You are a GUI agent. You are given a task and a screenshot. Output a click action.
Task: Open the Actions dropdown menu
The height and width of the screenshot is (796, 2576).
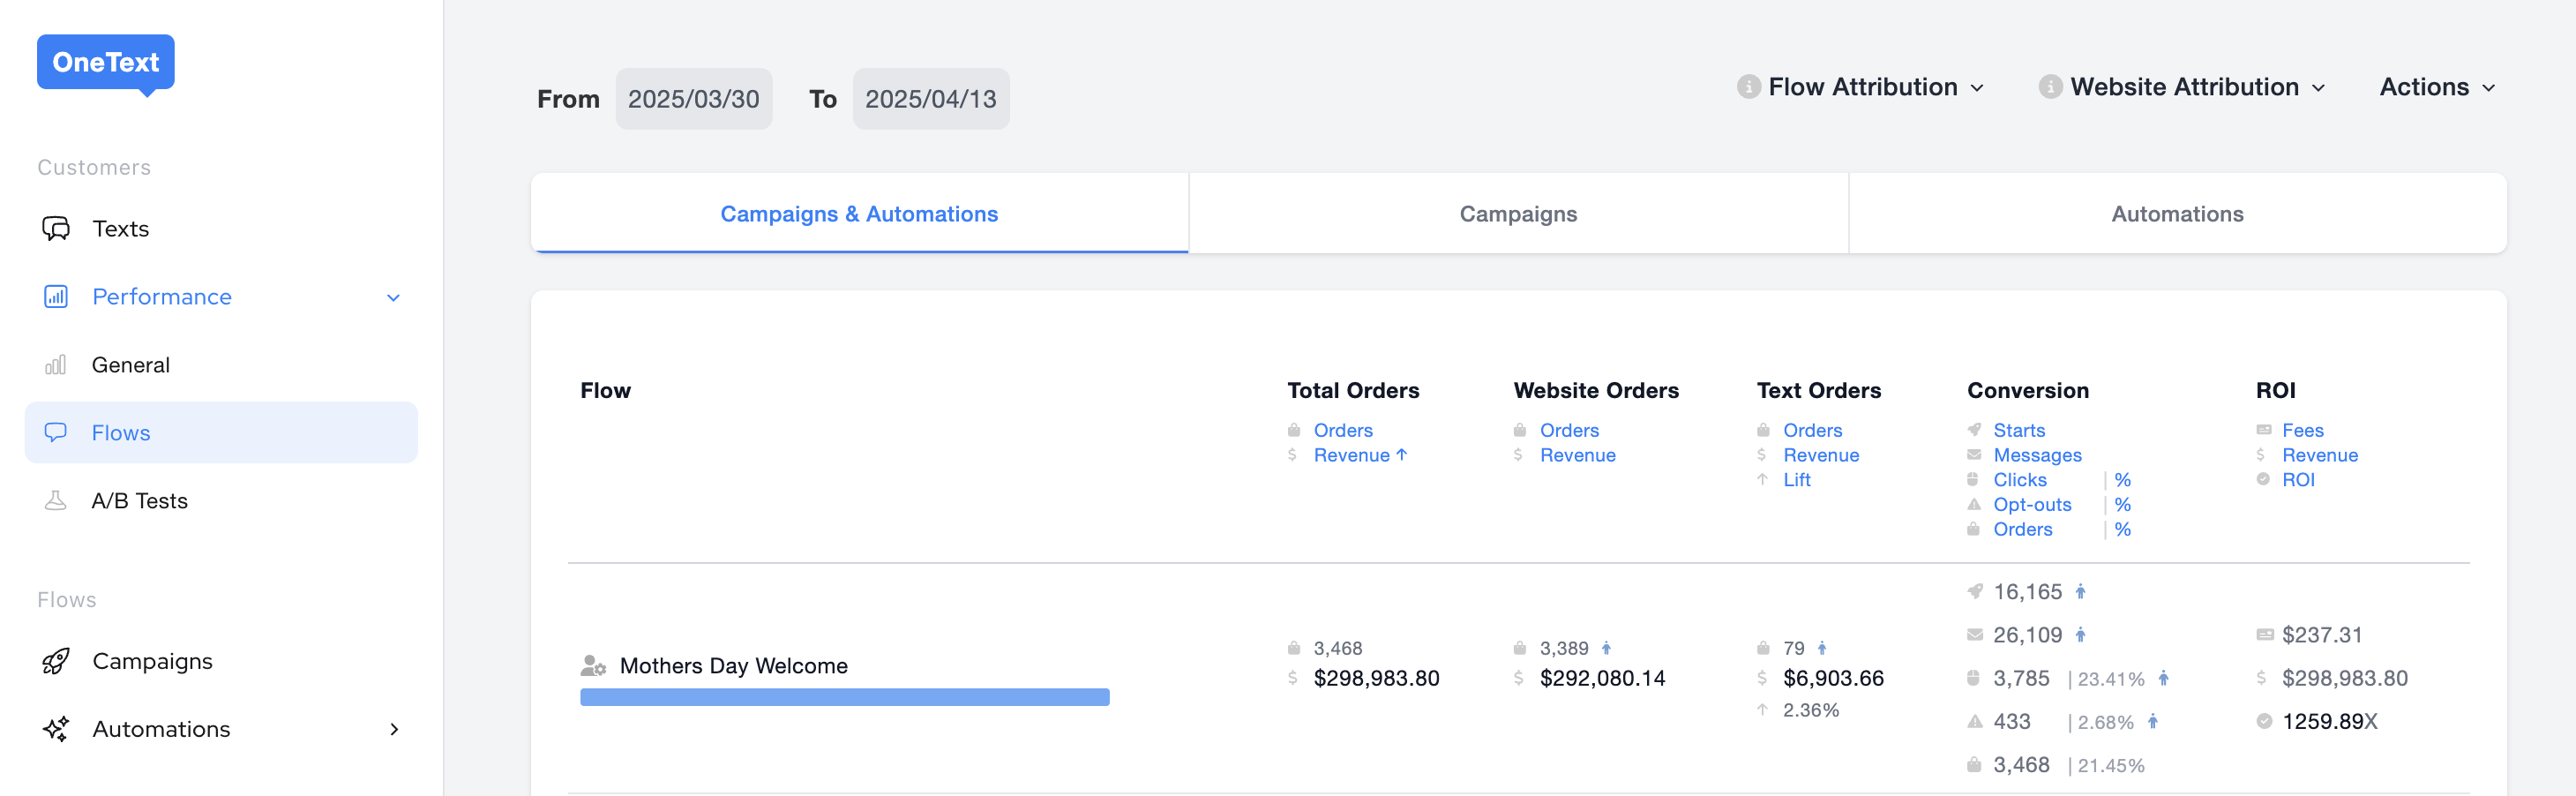[x=2436, y=87]
